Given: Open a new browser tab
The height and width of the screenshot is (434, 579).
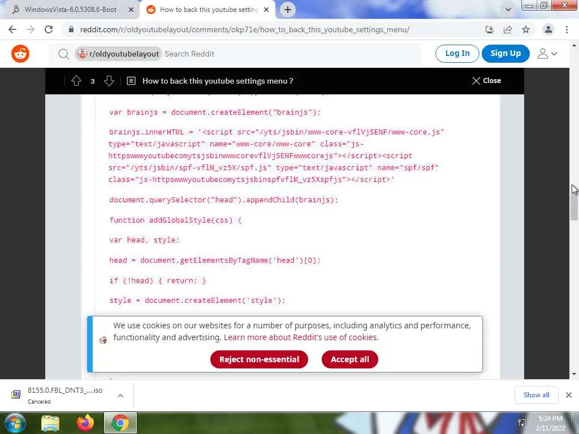Looking at the screenshot, I should click(x=288, y=10).
